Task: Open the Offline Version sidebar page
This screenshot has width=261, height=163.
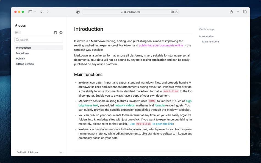Action: [x=25, y=64]
